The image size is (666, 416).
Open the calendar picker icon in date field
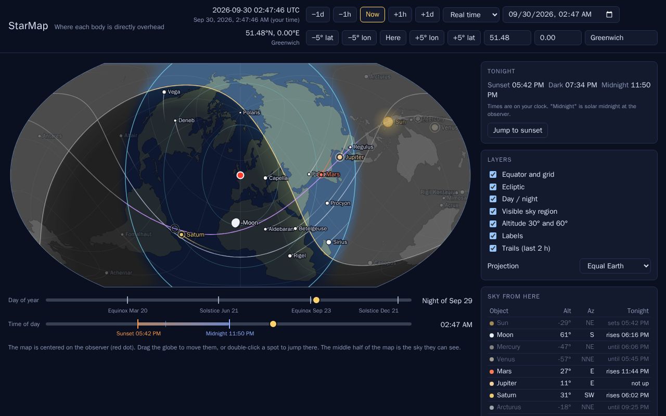pyautogui.click(x=609, y=15)
